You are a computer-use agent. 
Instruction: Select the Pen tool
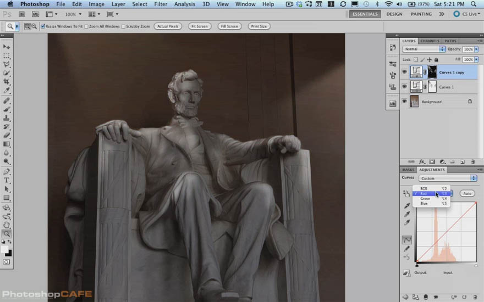coord(6,172)
